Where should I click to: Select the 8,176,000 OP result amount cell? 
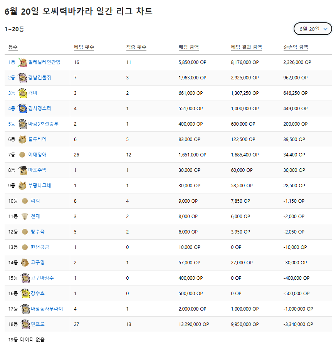245,62
